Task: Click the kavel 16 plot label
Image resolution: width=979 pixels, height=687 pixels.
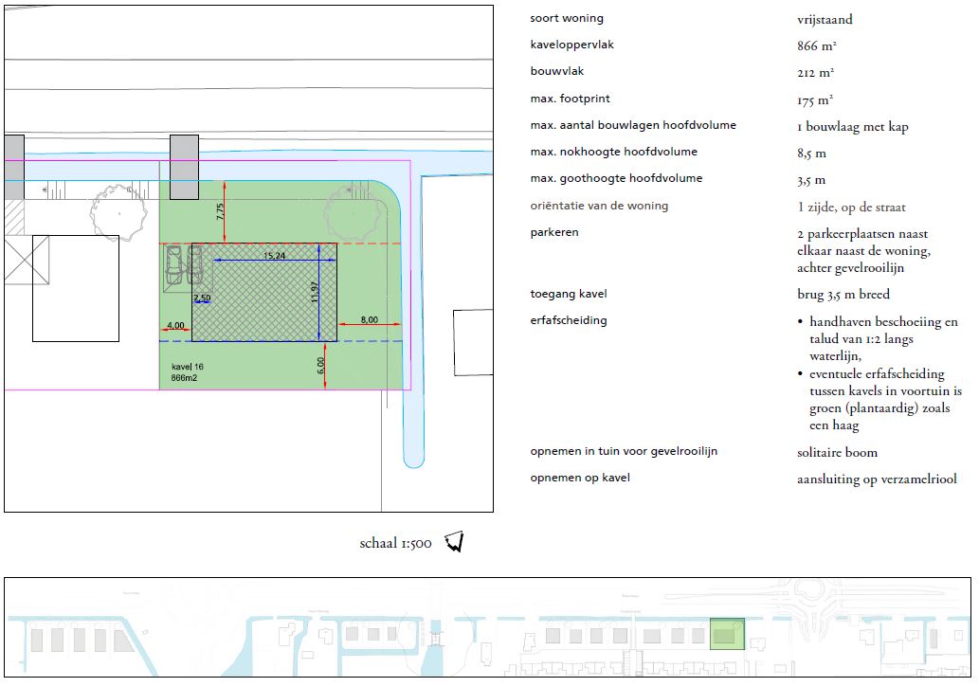Action: pyautogui.click(x=187, y=366)
